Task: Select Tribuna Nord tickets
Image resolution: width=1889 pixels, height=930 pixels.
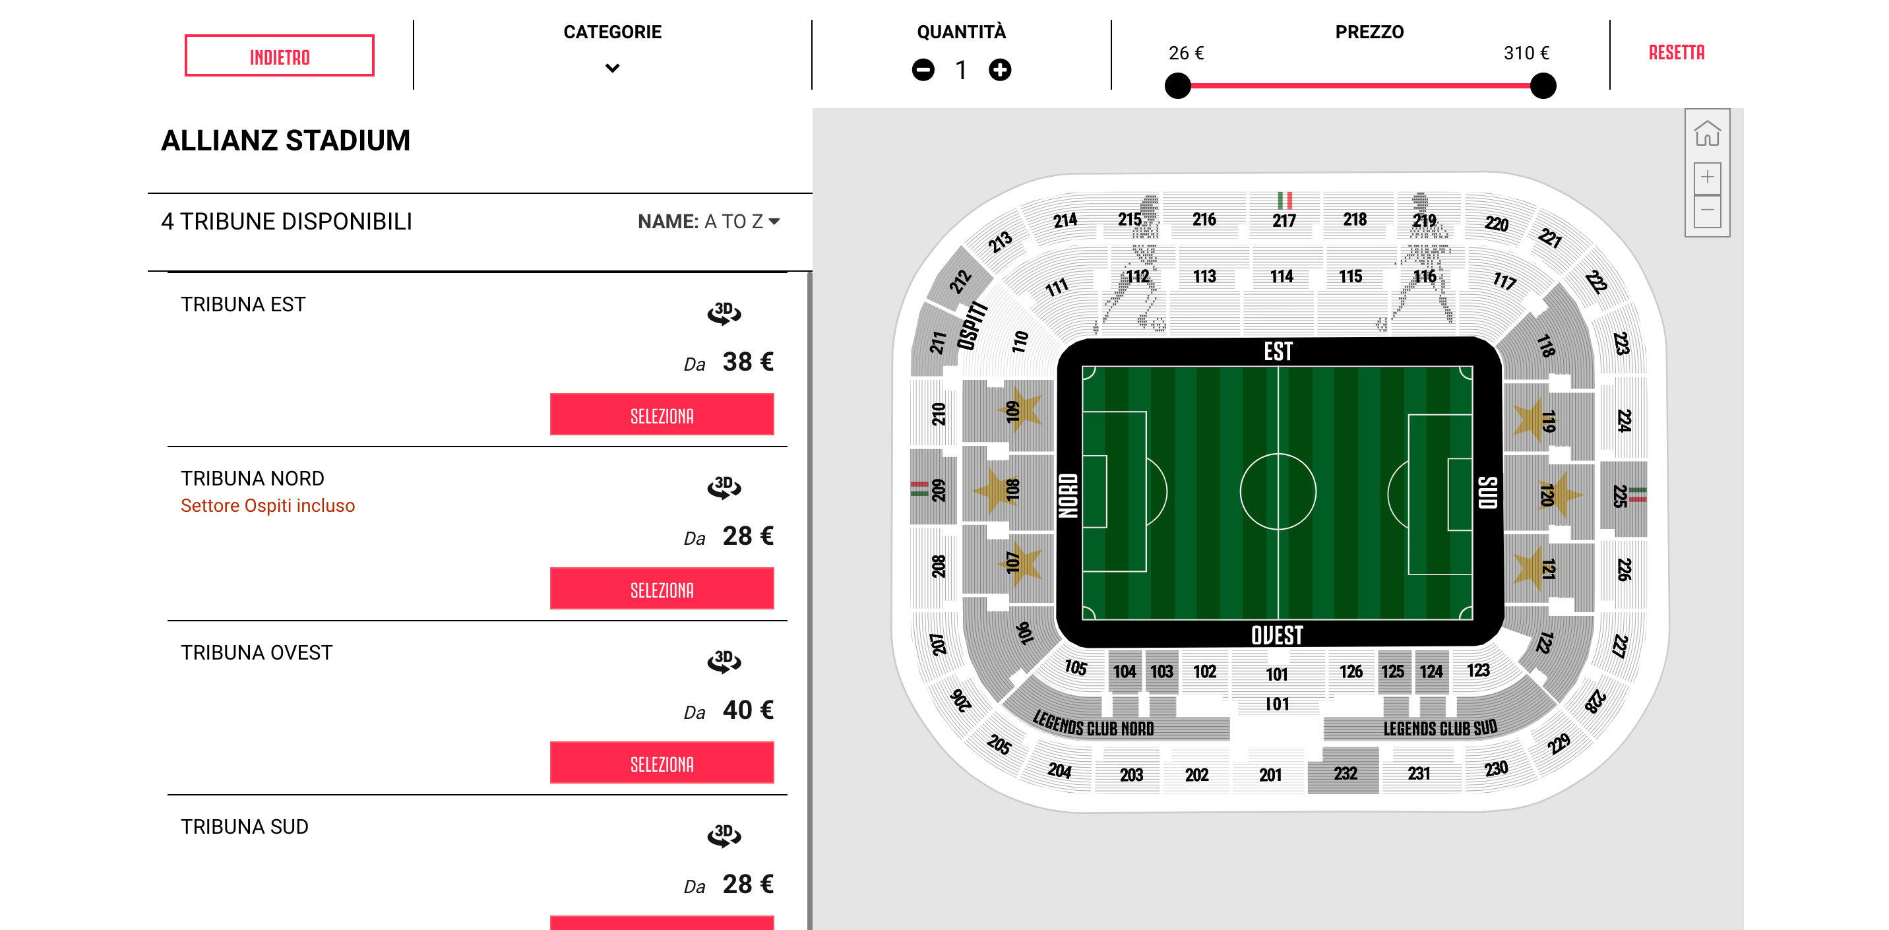Action: (x=662, y=589)
